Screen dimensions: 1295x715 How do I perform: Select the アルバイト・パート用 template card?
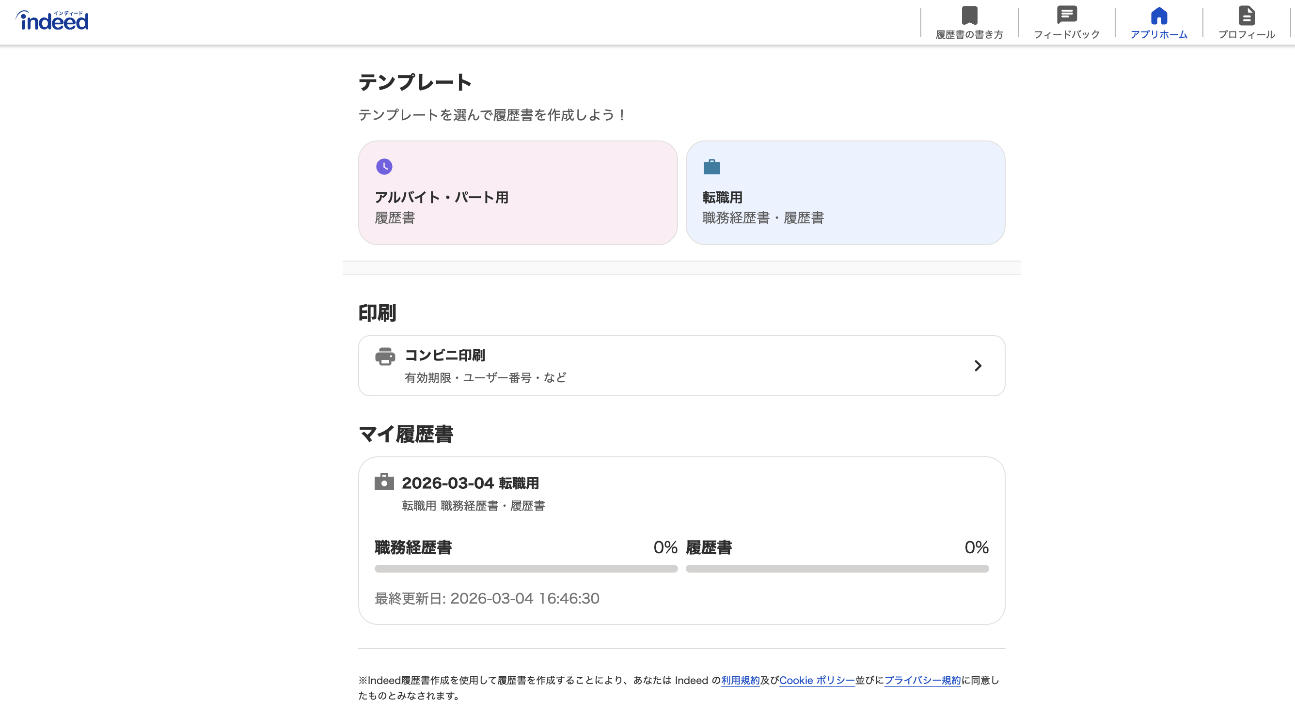[517, 193]
